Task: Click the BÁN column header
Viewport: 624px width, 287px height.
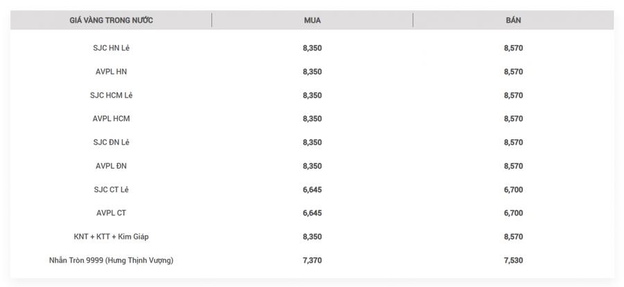Action: [513, 20]
